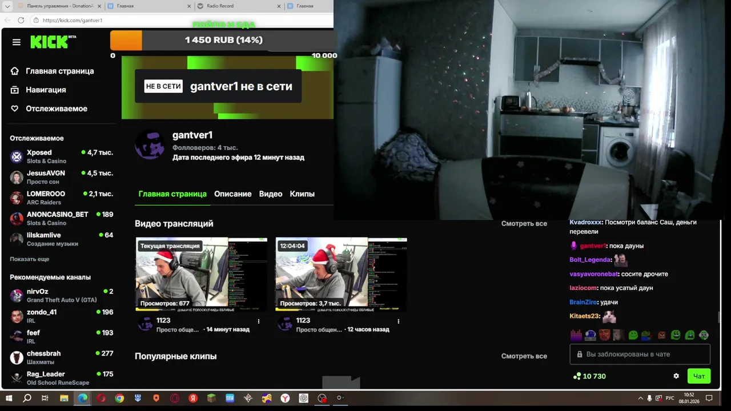Switch to the Описание tab
This screenshot has height=411, width=731.
pos(232,194)
